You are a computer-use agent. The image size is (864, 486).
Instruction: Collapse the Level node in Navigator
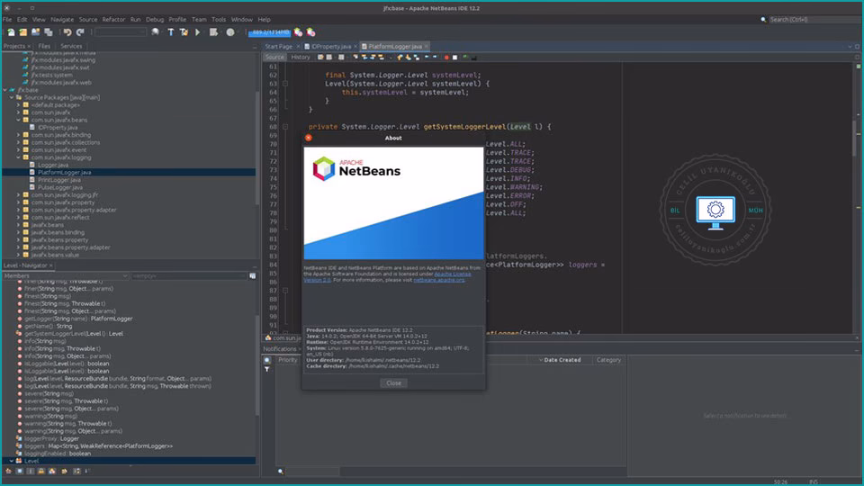coord(12,461)
